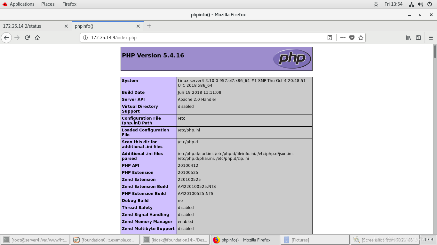
Task: Switch to kiosk@foundation14 terminal taskbar item
Action: point(175,240)
